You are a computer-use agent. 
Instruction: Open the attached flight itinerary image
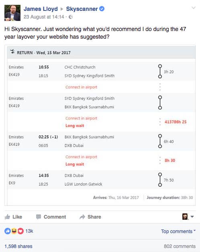coord(100,125)
